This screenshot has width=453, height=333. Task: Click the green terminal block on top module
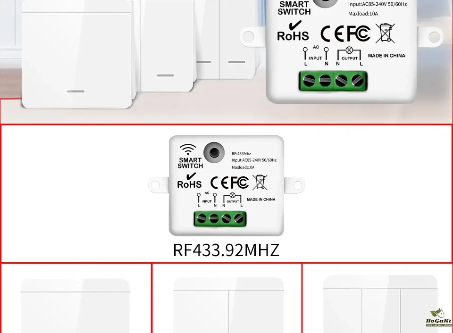[x=333, y=81]
